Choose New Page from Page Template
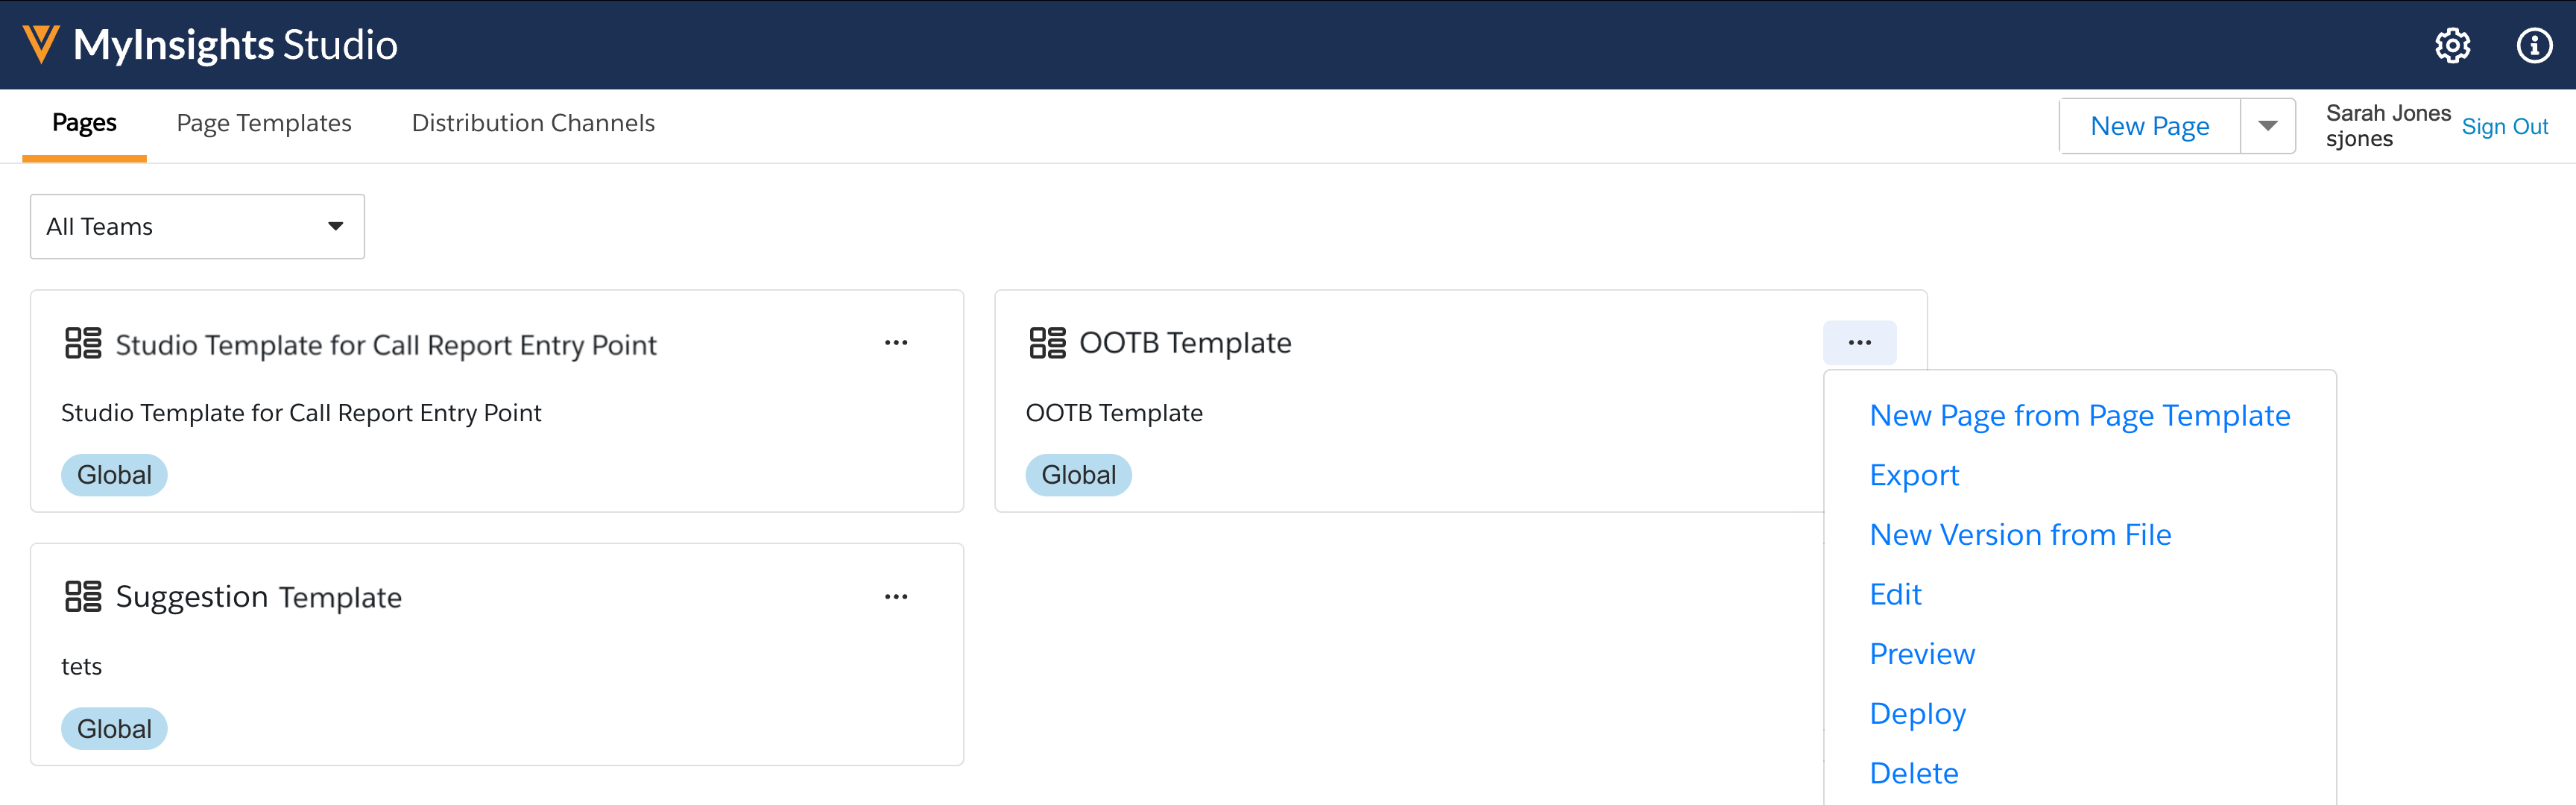The width and height of the screenshot is (2576, 805). [x=2079, y=415]
